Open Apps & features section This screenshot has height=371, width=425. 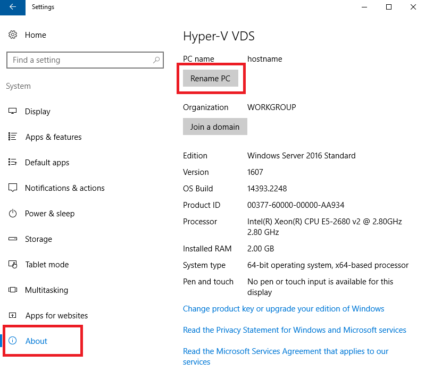pos(53,137)
